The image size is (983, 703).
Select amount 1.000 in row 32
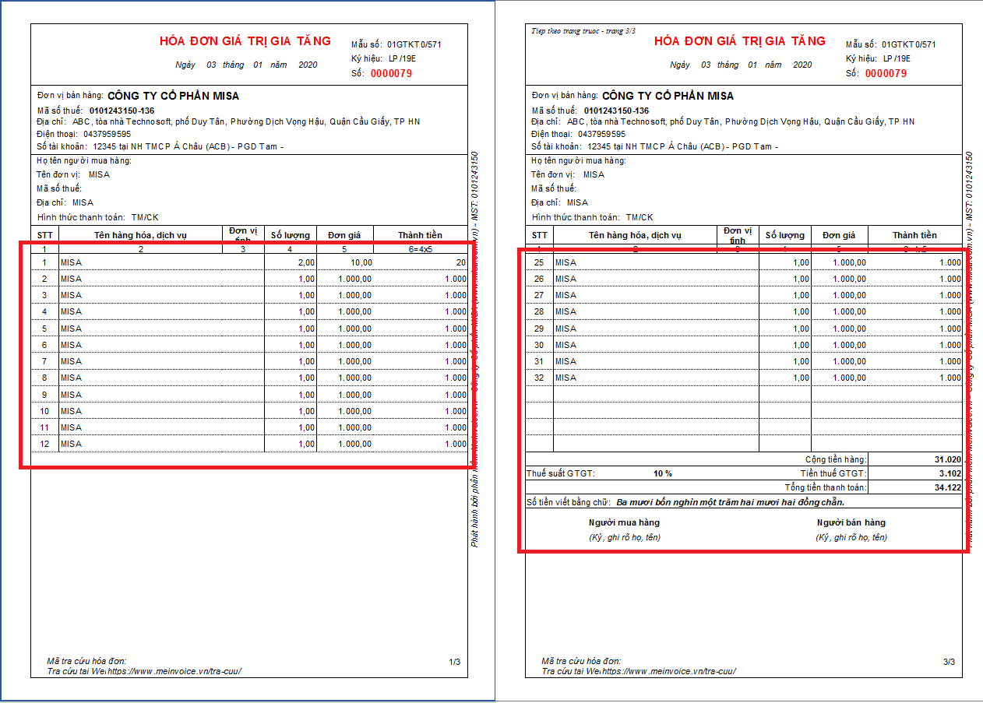[950, 378]
